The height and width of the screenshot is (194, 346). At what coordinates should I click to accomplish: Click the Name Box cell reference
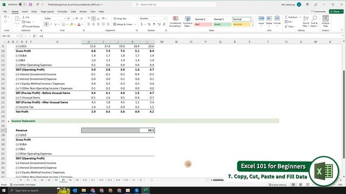pos(10,36)
